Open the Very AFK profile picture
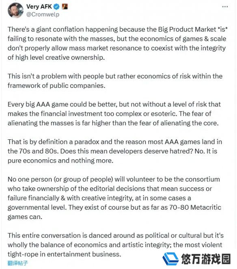The height and width of the screenshot is (269, 237). point(15,10)
